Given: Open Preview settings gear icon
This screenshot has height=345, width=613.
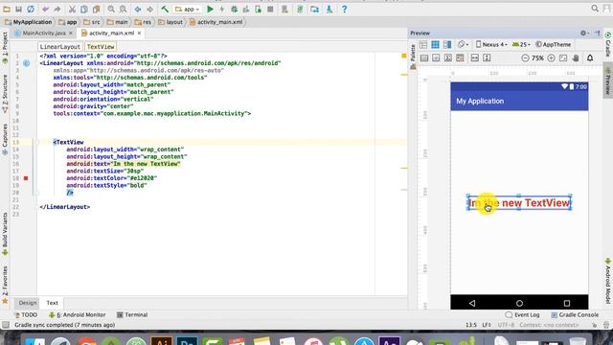Looking at the screenshot, I should click(583, 34).
